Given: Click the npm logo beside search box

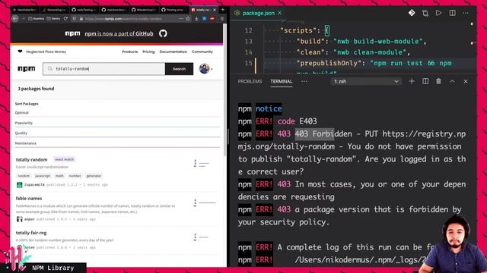Looking at the screenshot, I should [27, 69].
